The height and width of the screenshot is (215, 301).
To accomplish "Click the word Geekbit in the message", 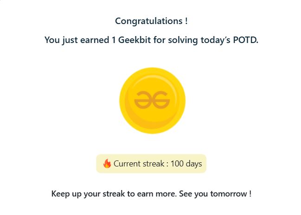I will point(134,40).
